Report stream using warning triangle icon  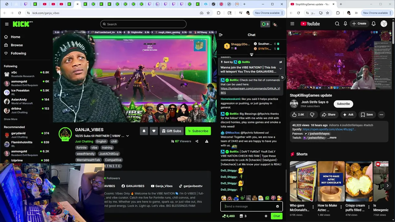pyautogui.click(x=207, y=141)
